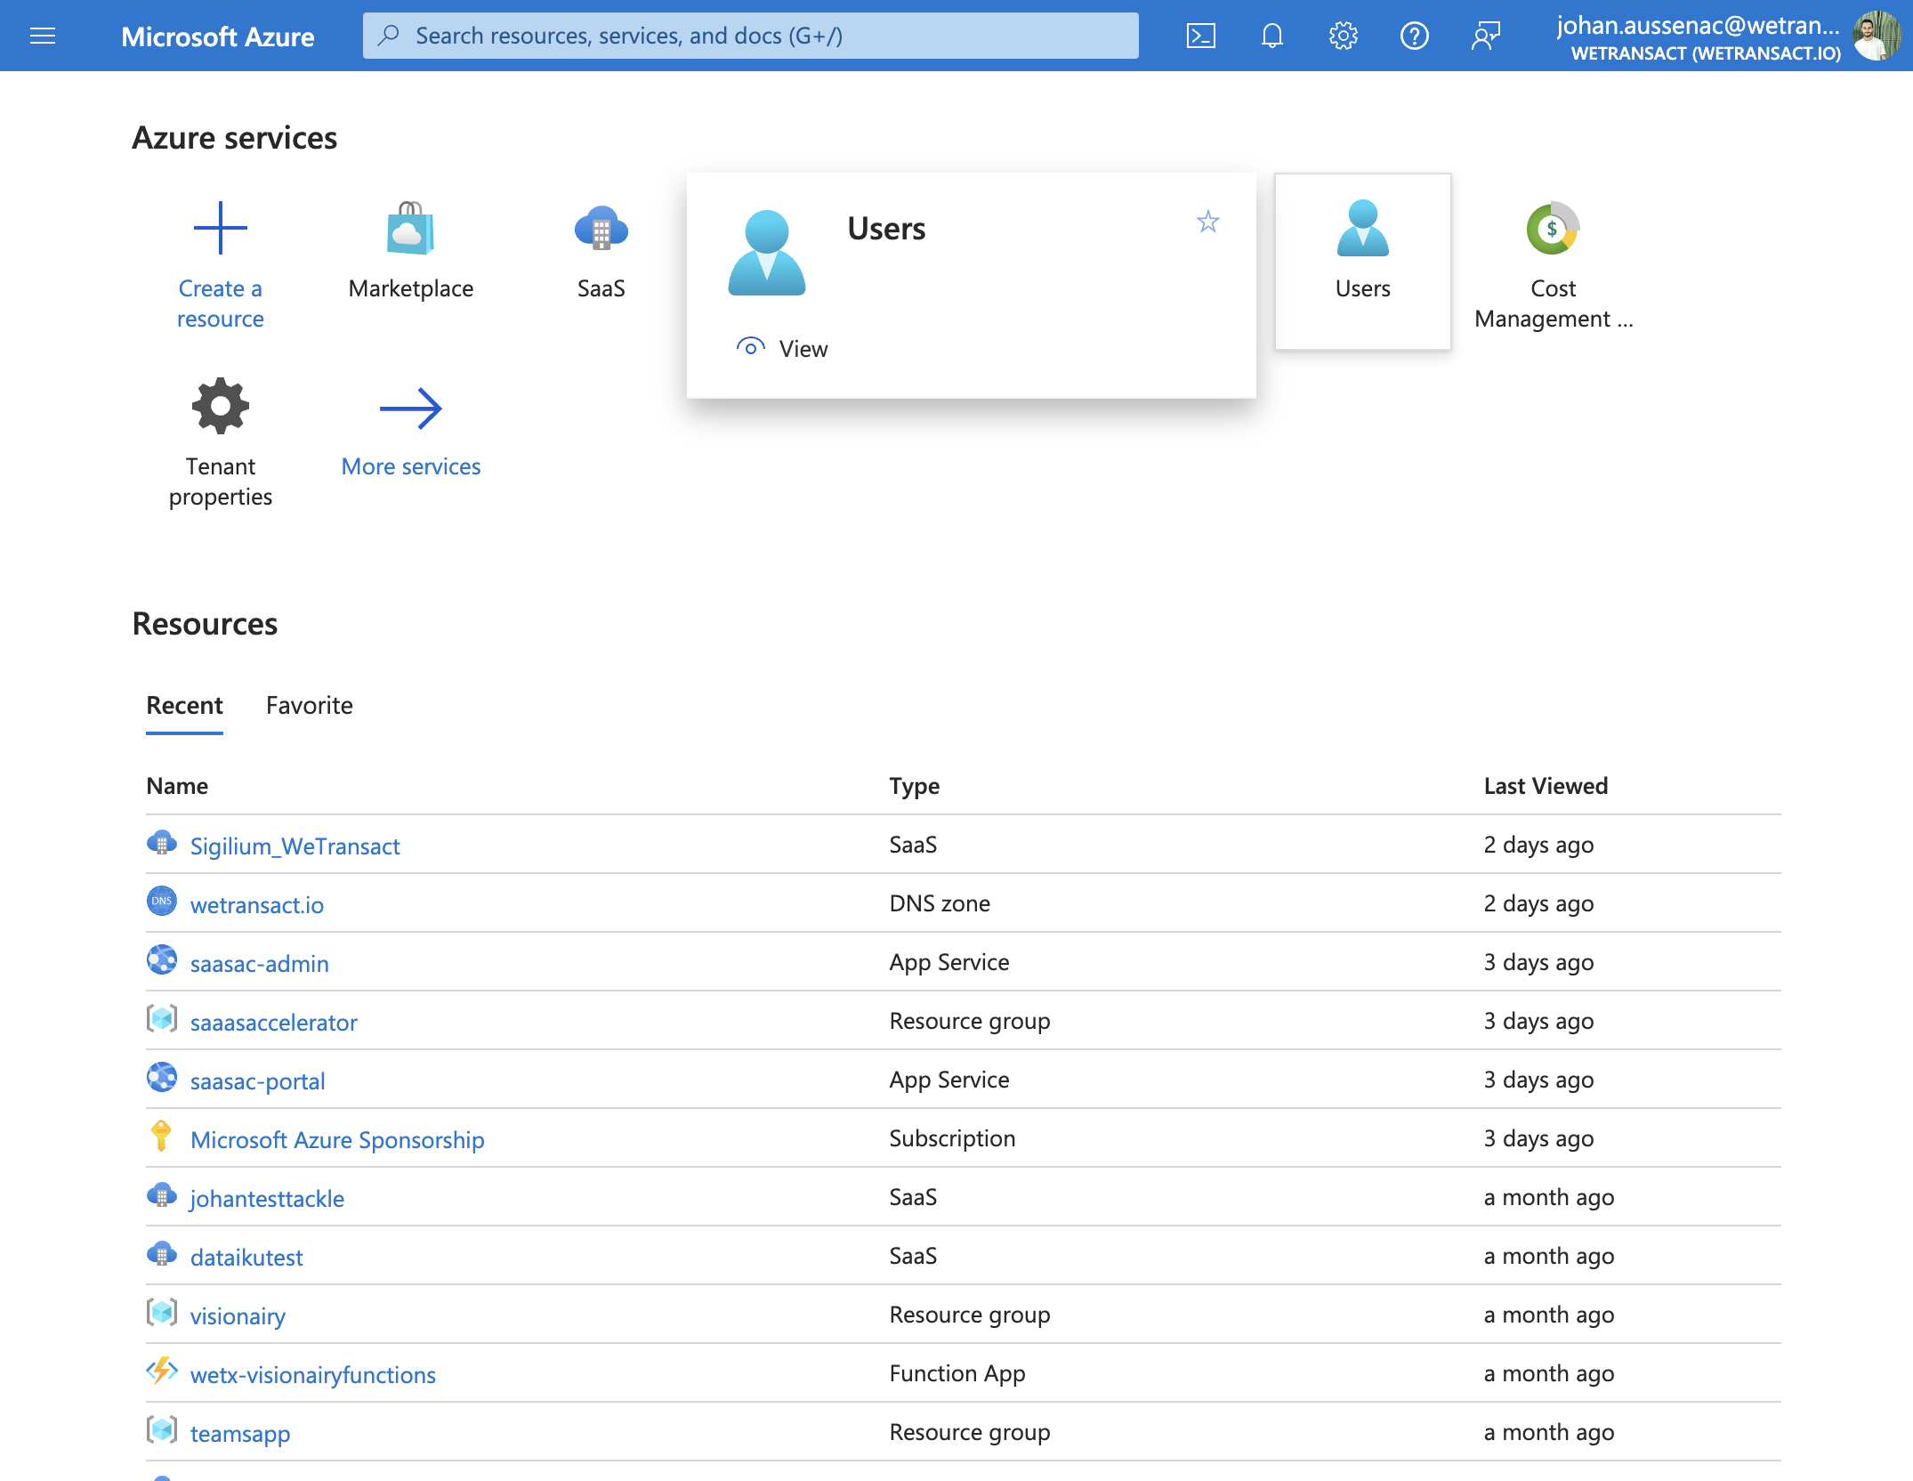
Task: Click the Last Viewed column header
Action: (1546, 785)
